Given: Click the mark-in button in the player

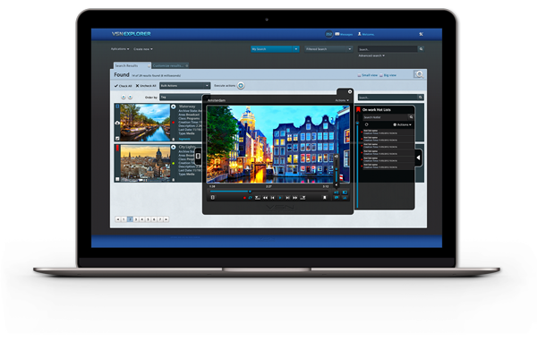Looking at the screenshot, I should pyautogui.click(x=258, y=198).
